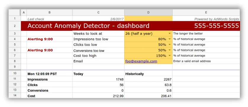Expand the Impressions too low 80% dropdown
The width and height of the screenshot is (248, 107).
pyautogui.click(x=170, y=39)
